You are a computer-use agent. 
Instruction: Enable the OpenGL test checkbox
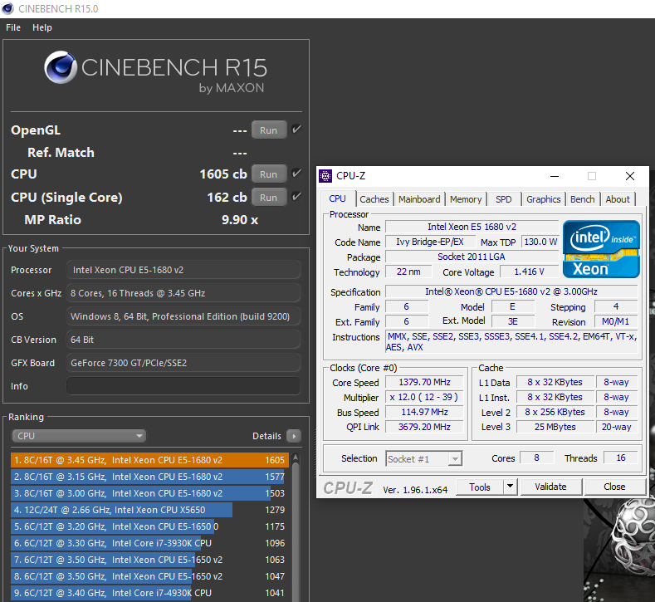(296, 130)
